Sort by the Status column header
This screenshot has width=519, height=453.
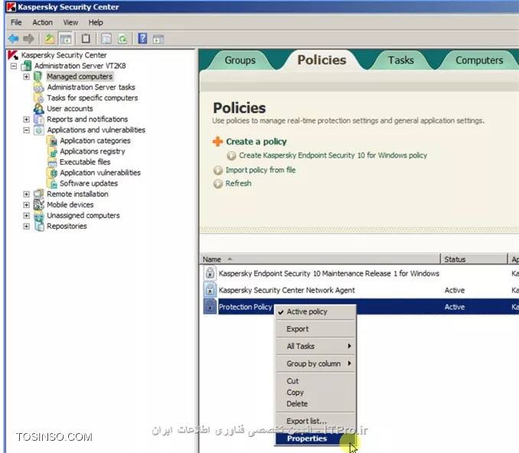(x=474, y=259)
